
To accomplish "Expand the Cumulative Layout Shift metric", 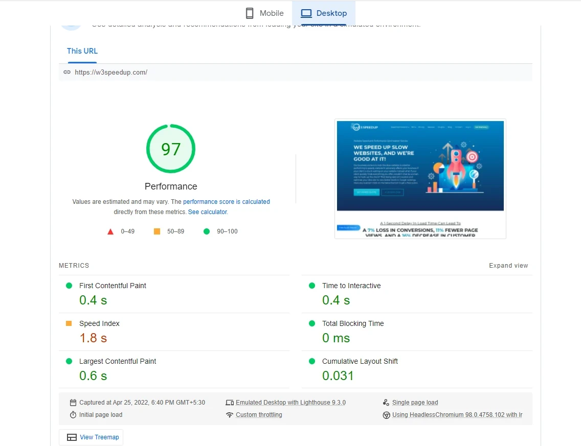I will point(360,361).
